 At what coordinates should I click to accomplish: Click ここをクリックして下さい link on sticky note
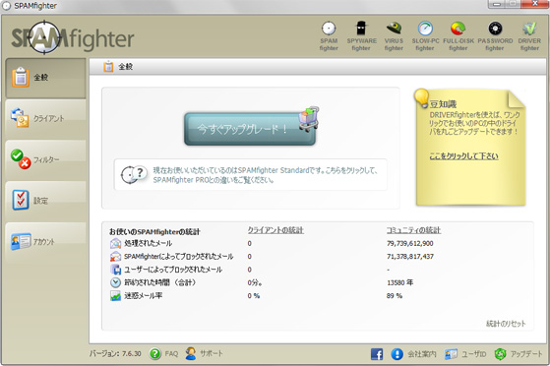point(463,156)
